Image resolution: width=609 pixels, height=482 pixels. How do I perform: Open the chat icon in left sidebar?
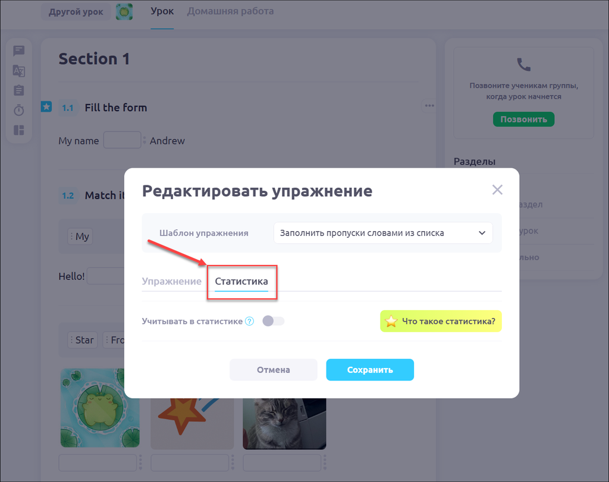18,51
